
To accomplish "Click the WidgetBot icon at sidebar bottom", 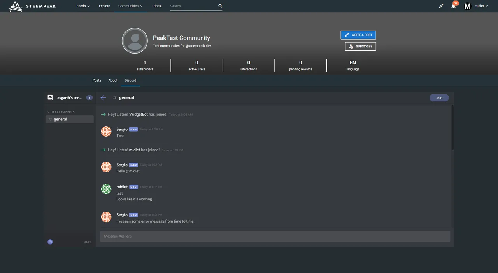I will click(50, 242).
